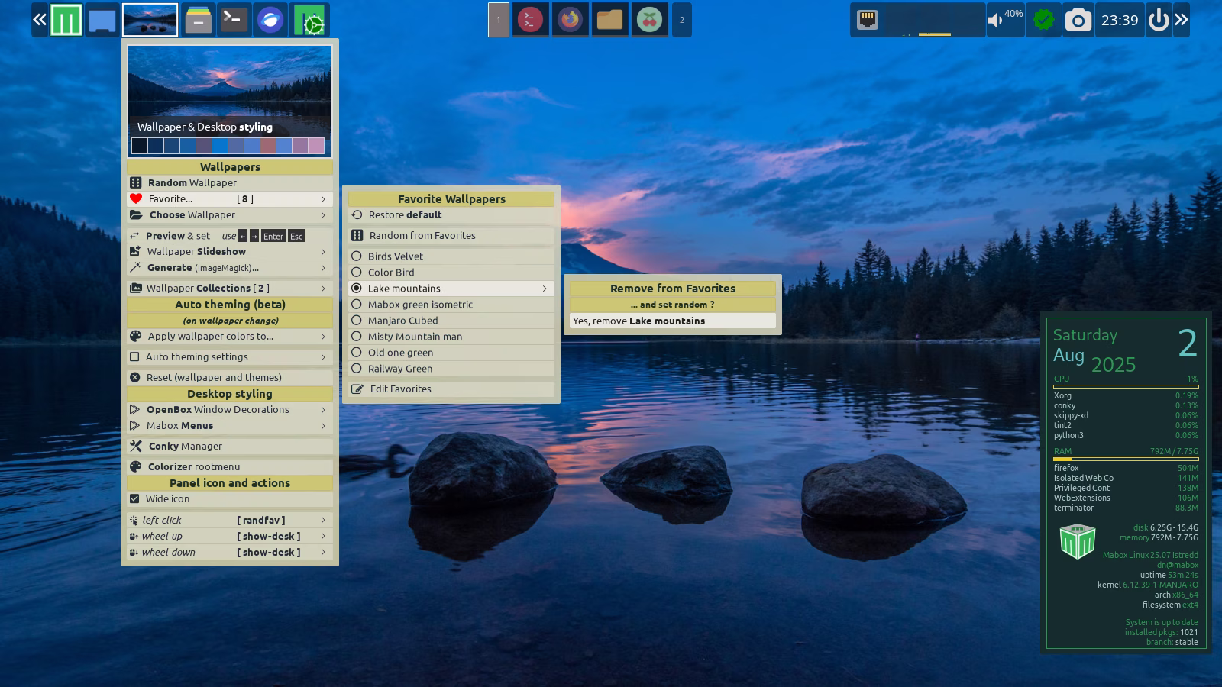Click the cherry app icon in the panel
1222x687 pixels.
649,20
